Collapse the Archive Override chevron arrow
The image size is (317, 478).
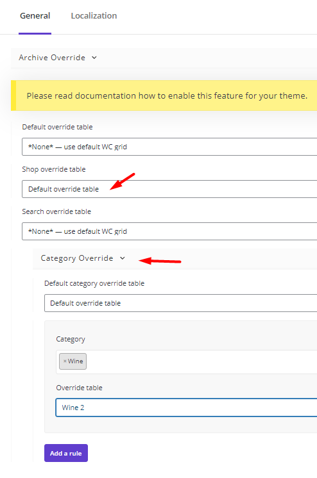[94, 57]
